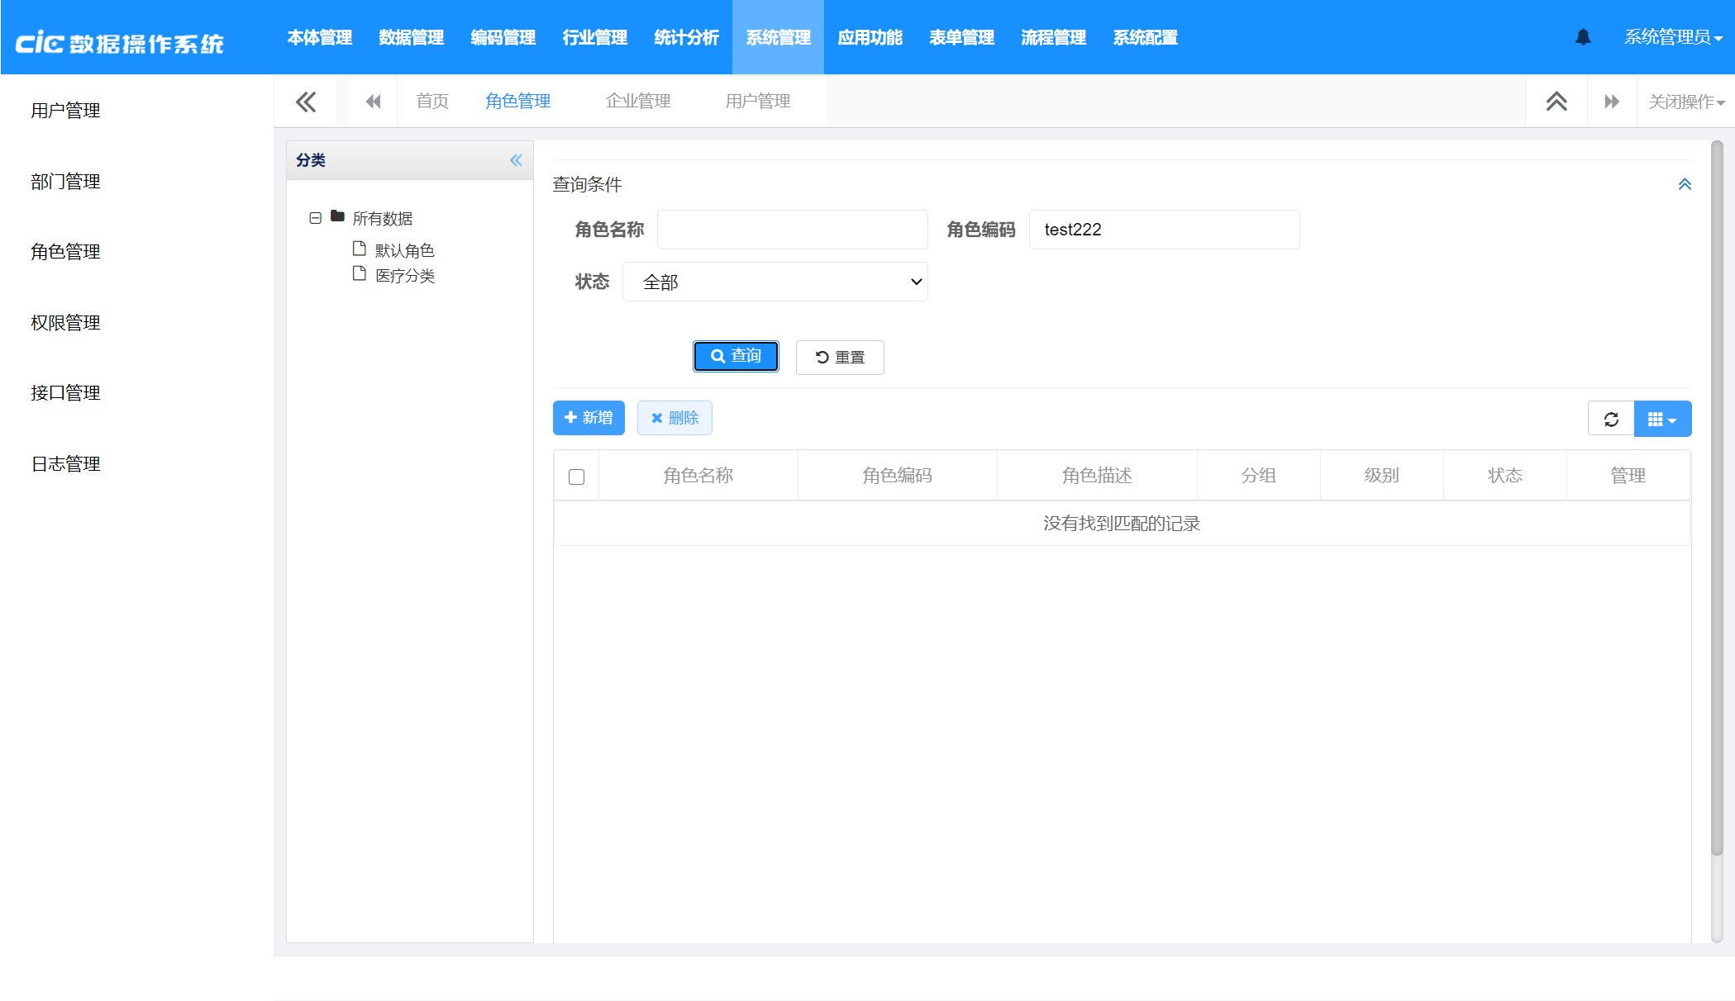Image resolution: width=1735 pixels, height=1001 pixels.
Task: Collapse sidebar with double-left chevron icon
Action: 306,102
